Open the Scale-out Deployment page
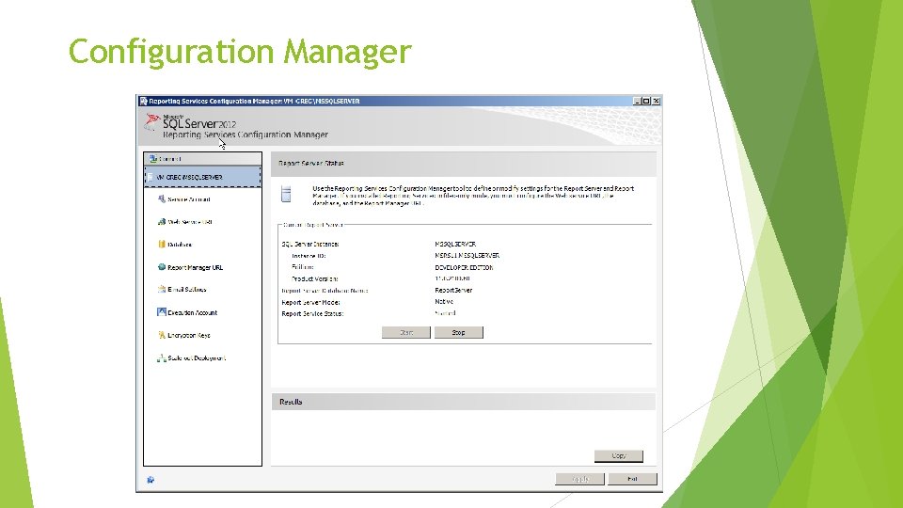 pos(197,358)
